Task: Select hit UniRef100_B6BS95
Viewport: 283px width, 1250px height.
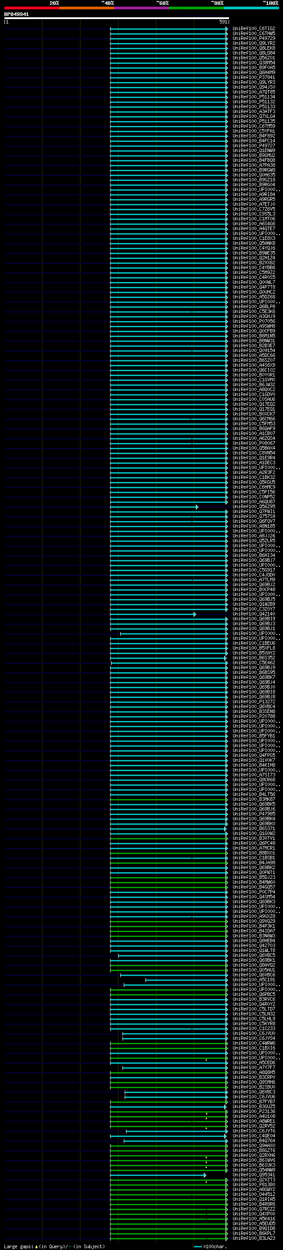Action: pos(254,673)
